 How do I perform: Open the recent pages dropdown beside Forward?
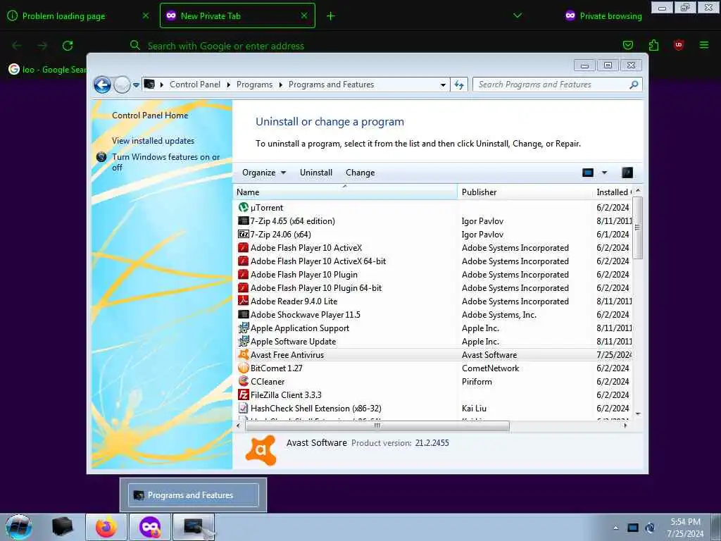click(x=136, y=85)
